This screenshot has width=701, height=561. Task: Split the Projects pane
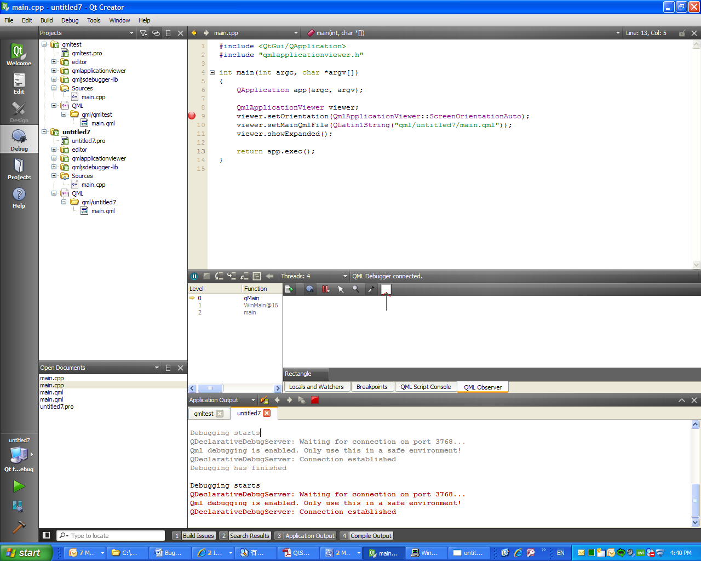tap(168, 33)
